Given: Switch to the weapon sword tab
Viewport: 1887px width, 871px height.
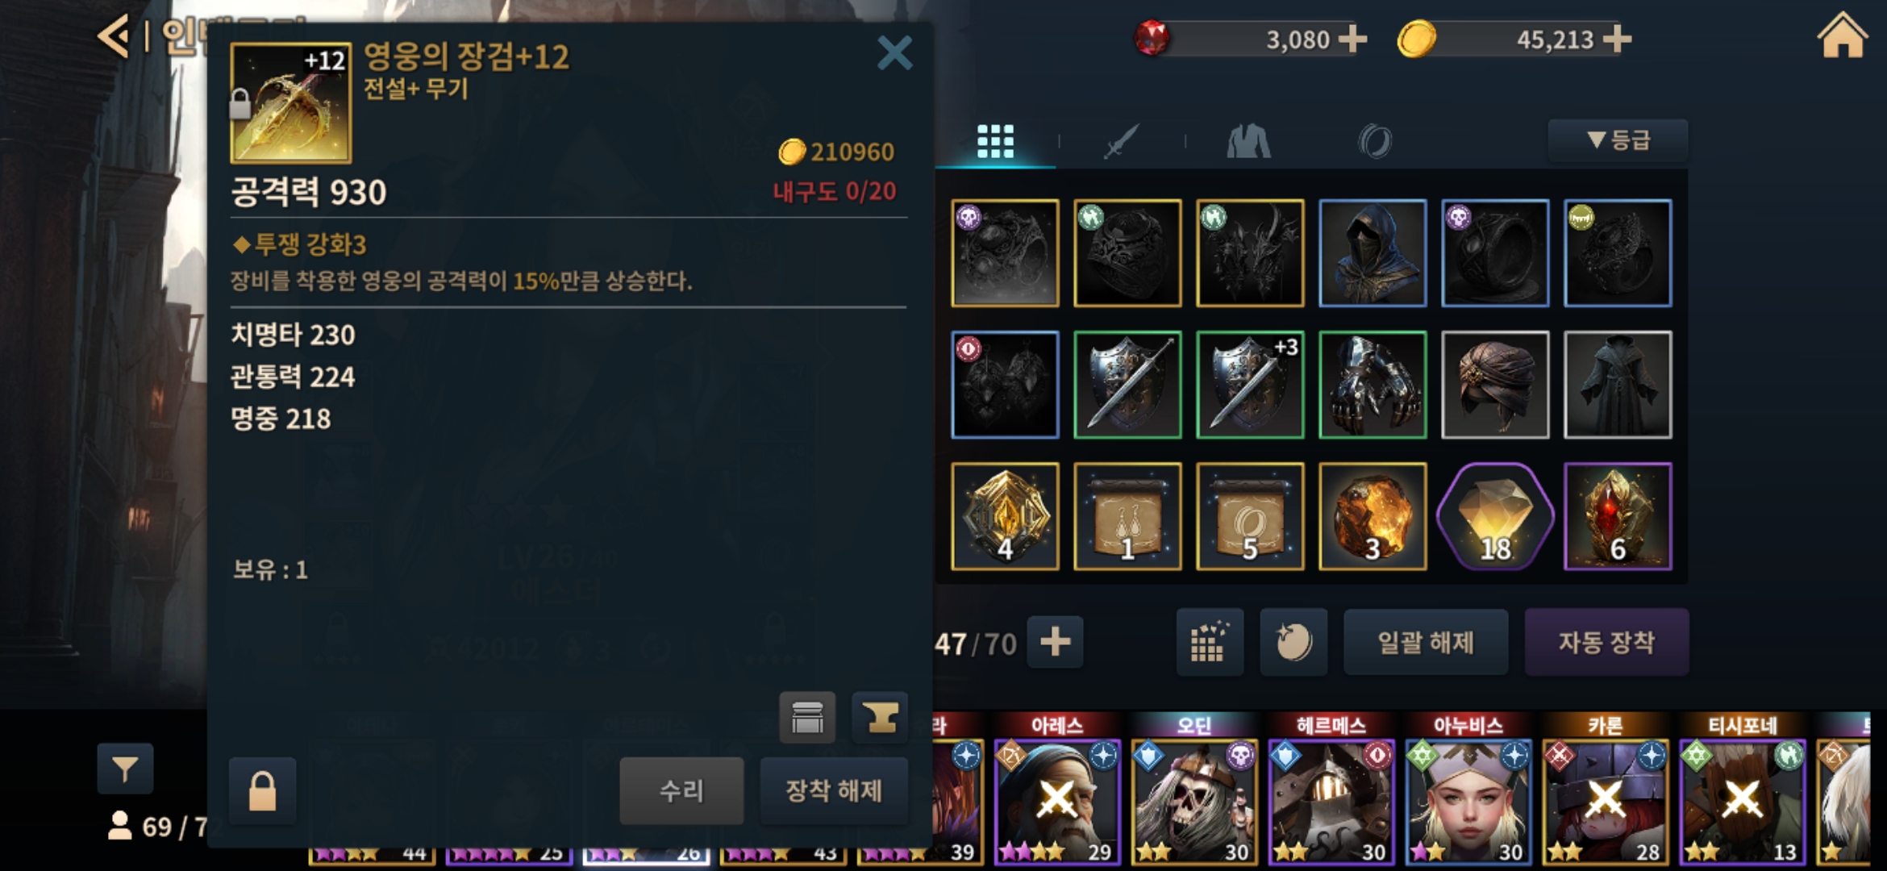Looking at the screenshot, I should tap(1122, 142).
